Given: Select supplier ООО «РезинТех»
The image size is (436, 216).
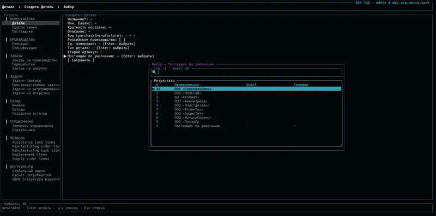Looking at the screenshot, I should point(246,109).
